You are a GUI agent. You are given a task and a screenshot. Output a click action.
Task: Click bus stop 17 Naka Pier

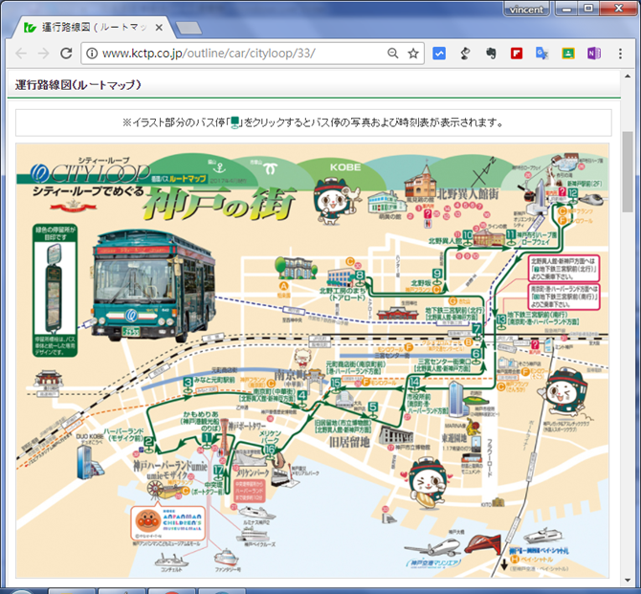(219, 473)
